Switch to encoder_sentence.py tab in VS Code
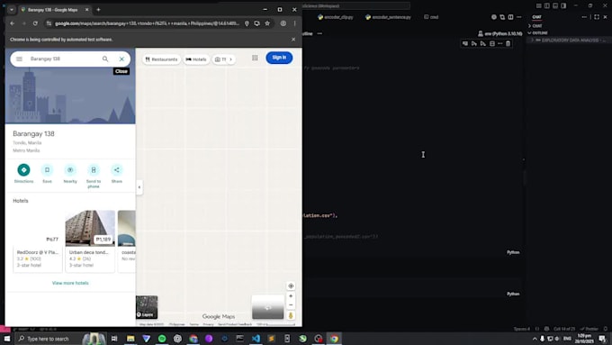 [x=389, y=17]
